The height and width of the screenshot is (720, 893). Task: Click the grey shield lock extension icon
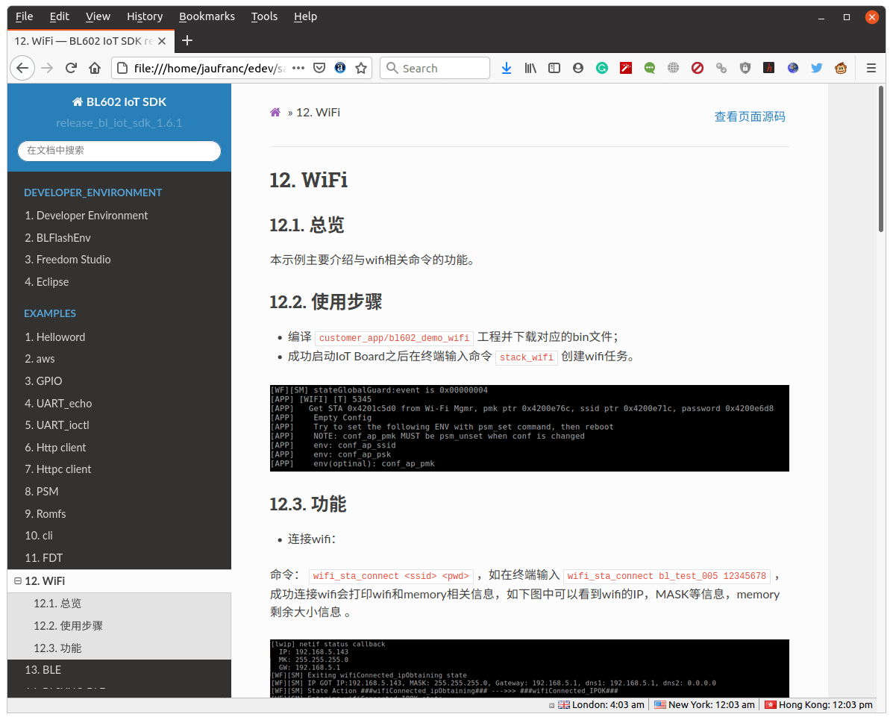[745, 69]
